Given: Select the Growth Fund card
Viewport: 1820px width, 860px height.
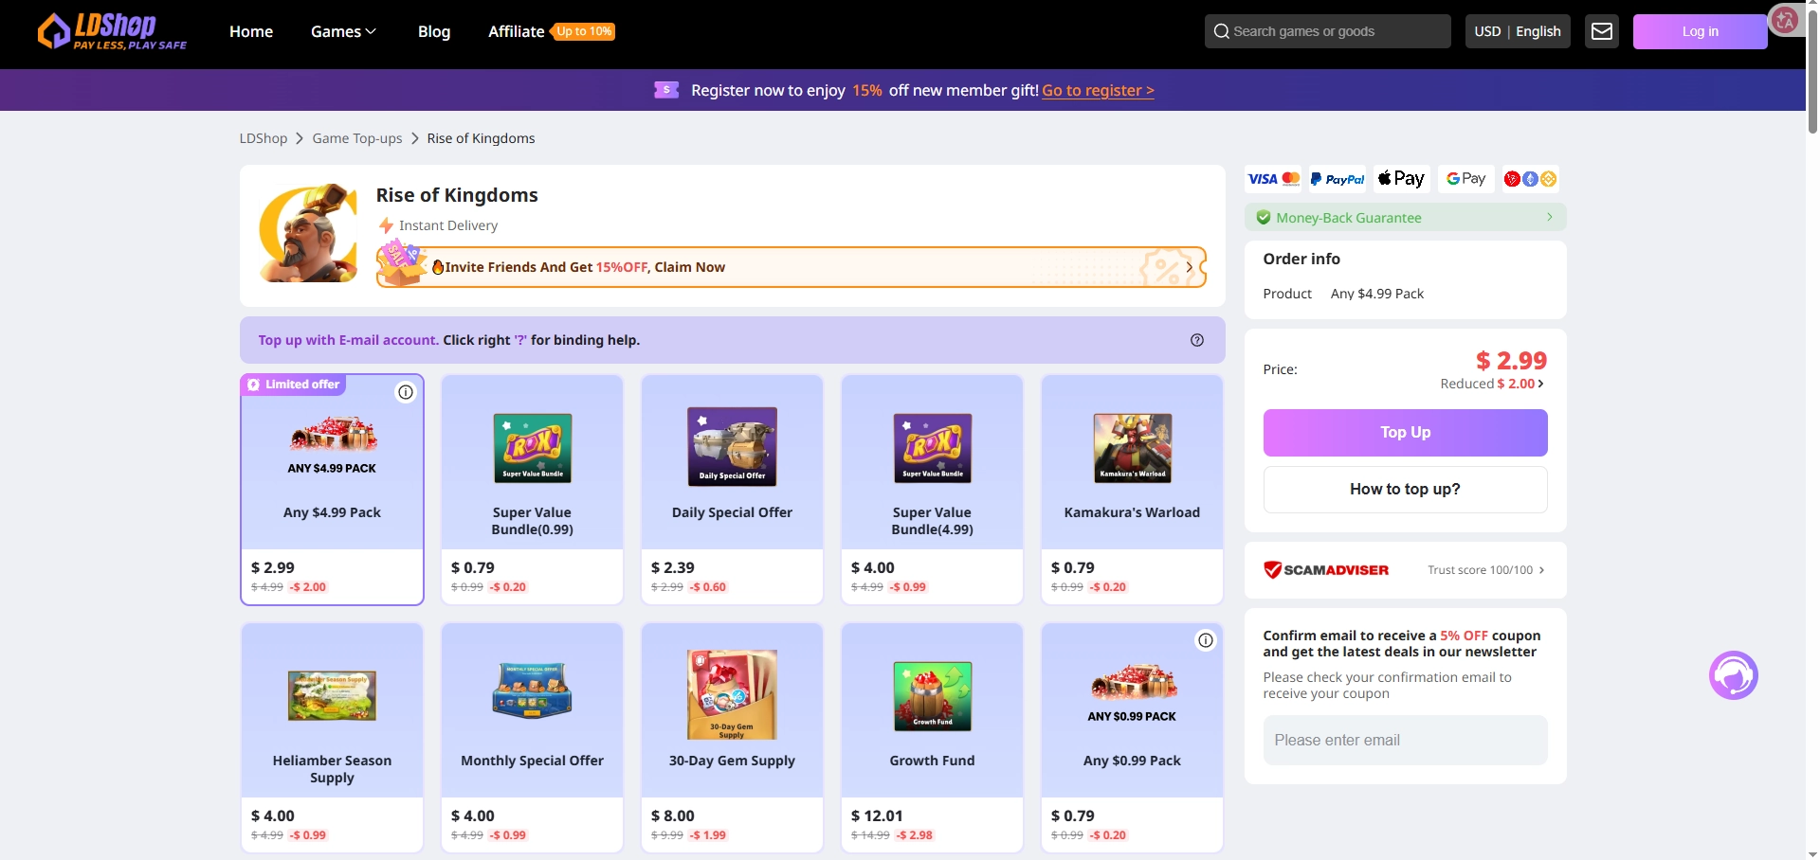Looking at the screenshot, I should [x=932, y=738].
